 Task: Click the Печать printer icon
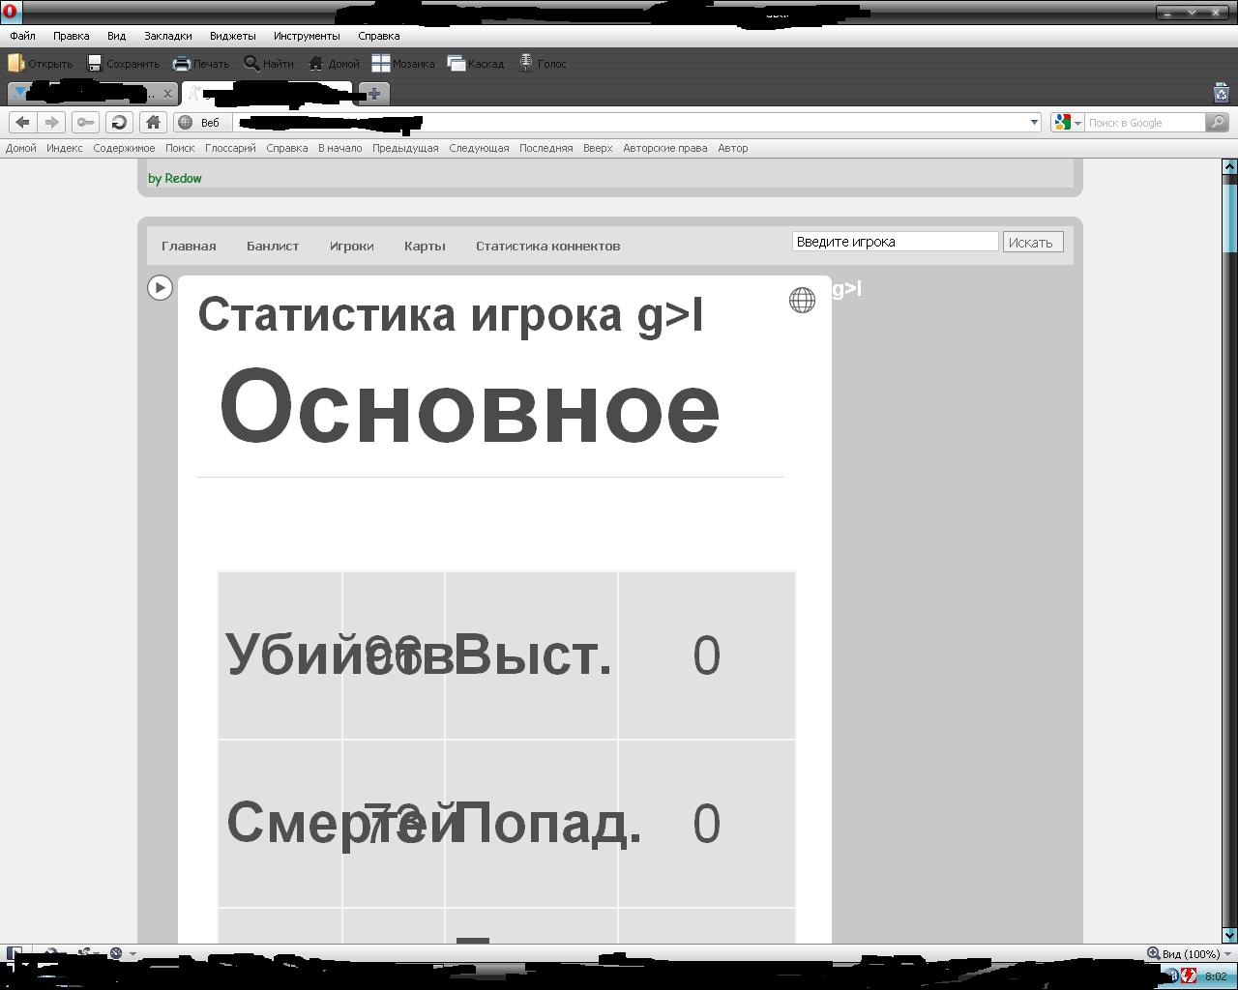tap(182, 63)
